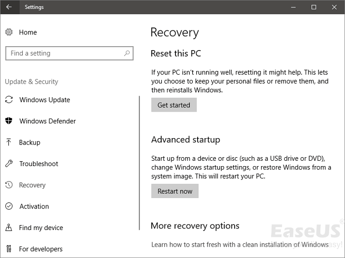Click the Recovery history icon
Screen dimensions: 345x258
point(9,185)
